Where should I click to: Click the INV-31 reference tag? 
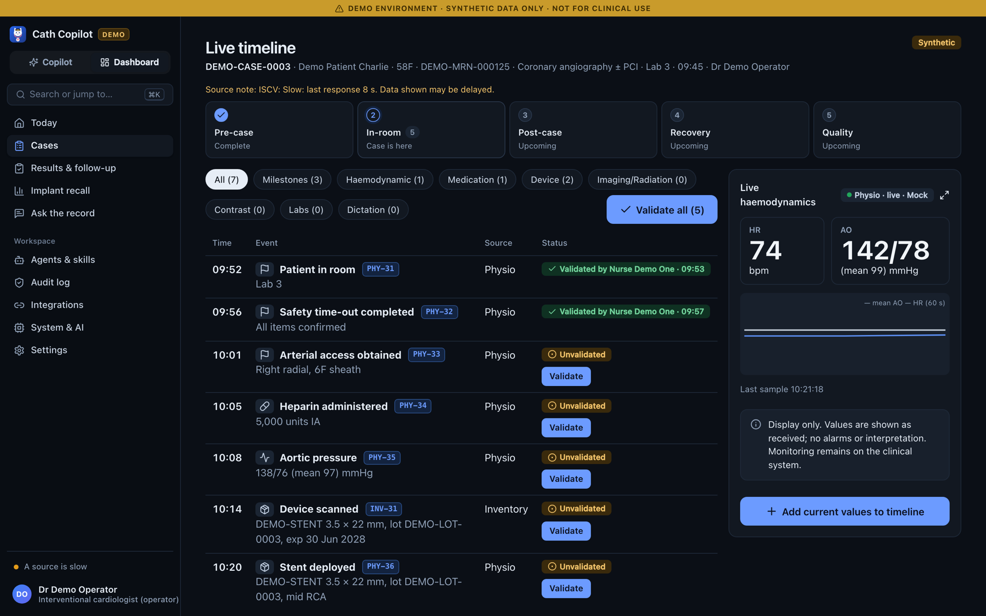[x=384, y=509]
